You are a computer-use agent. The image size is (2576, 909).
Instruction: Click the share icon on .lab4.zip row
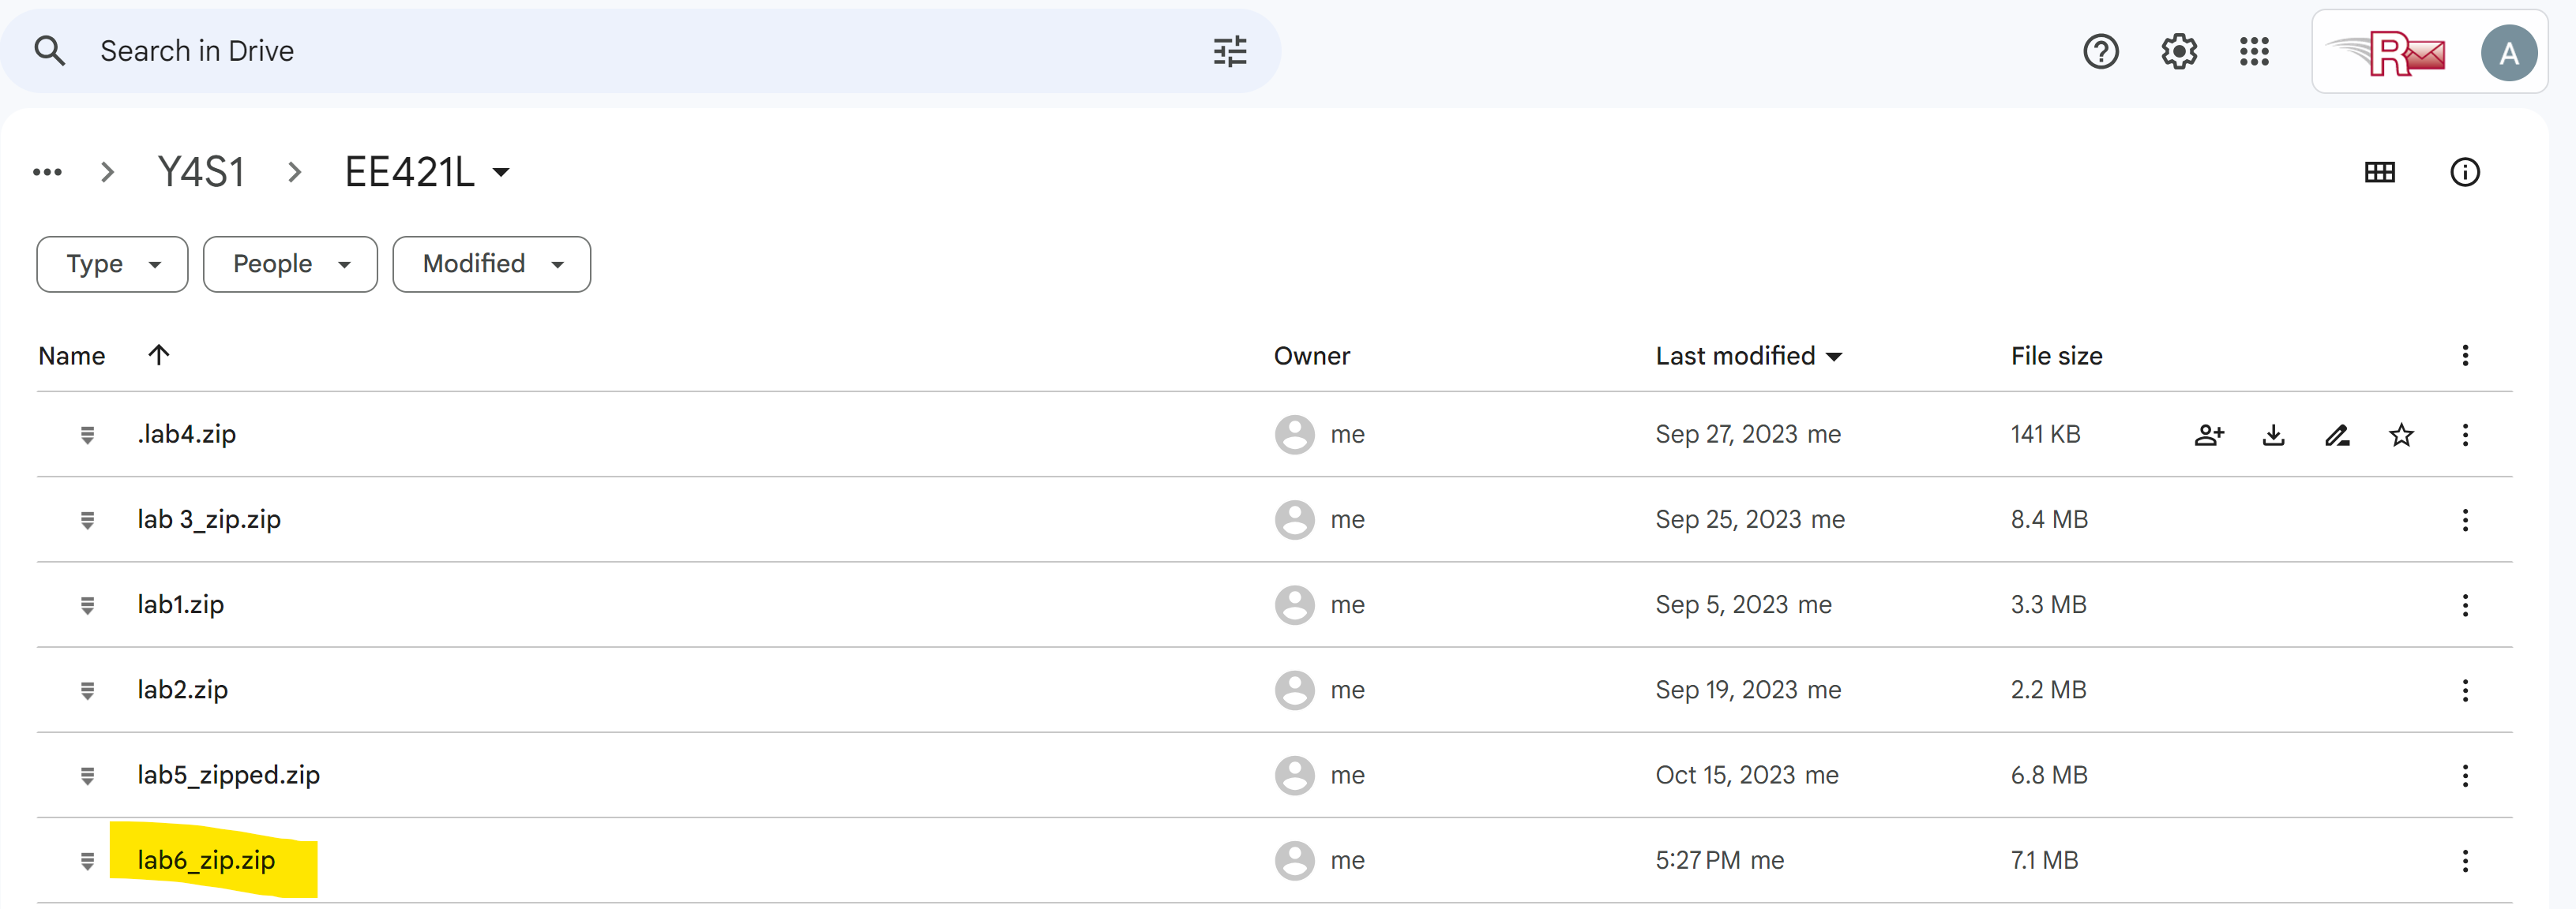[x=2209, y=435]
